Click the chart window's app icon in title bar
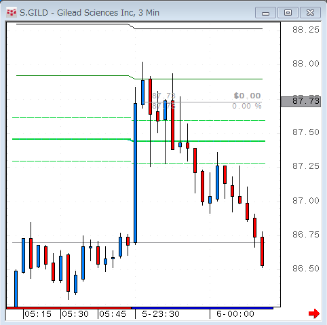Screen dimensions: 327x325 point(12,12)
